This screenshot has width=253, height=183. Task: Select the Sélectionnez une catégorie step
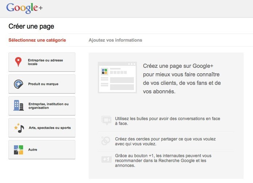pos(37,40)
